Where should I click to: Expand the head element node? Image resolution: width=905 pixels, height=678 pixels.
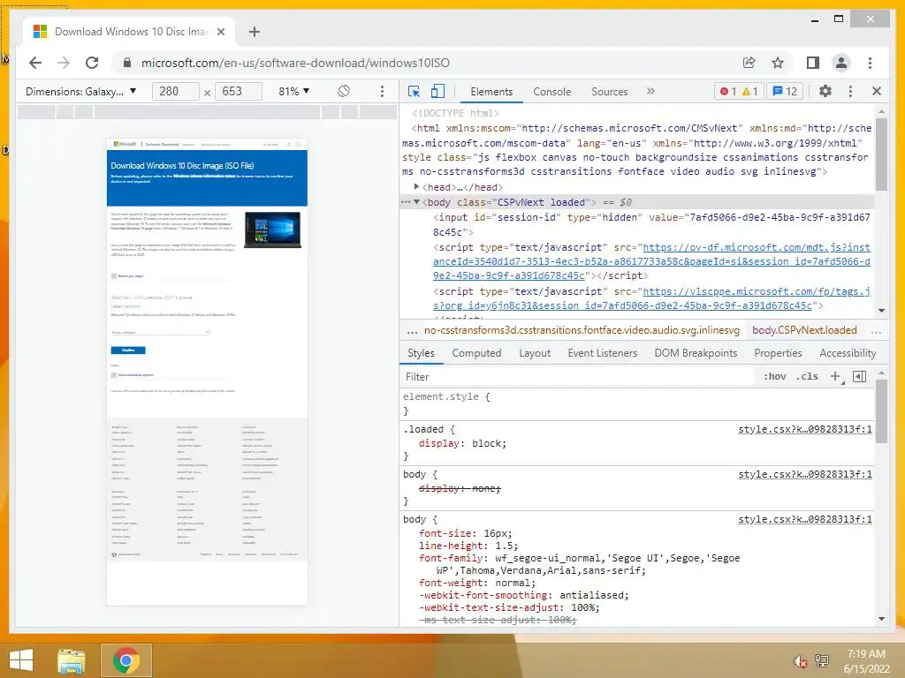tap(417, 187)
